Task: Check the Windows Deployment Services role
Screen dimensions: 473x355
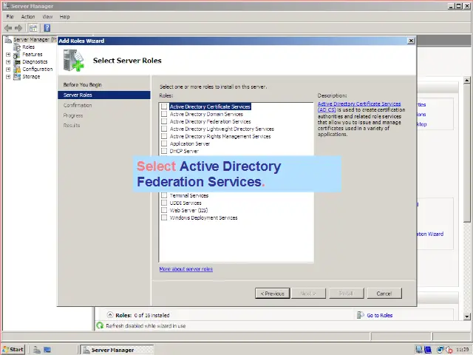Action: click(x=164, y=217)
